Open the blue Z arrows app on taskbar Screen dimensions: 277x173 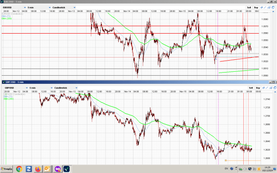28,169
